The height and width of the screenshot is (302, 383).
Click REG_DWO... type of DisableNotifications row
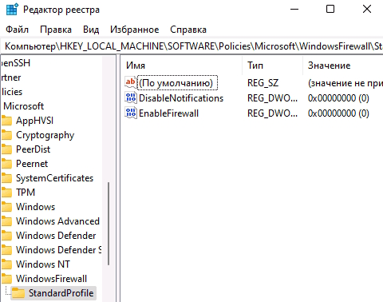[272, 98]
